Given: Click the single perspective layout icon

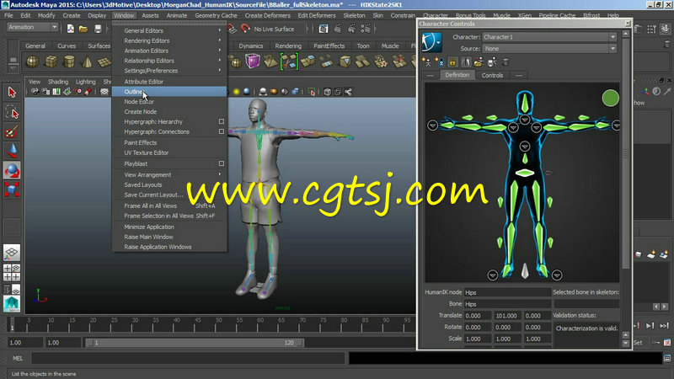Looking at the screenshot, I should [12, 253].
